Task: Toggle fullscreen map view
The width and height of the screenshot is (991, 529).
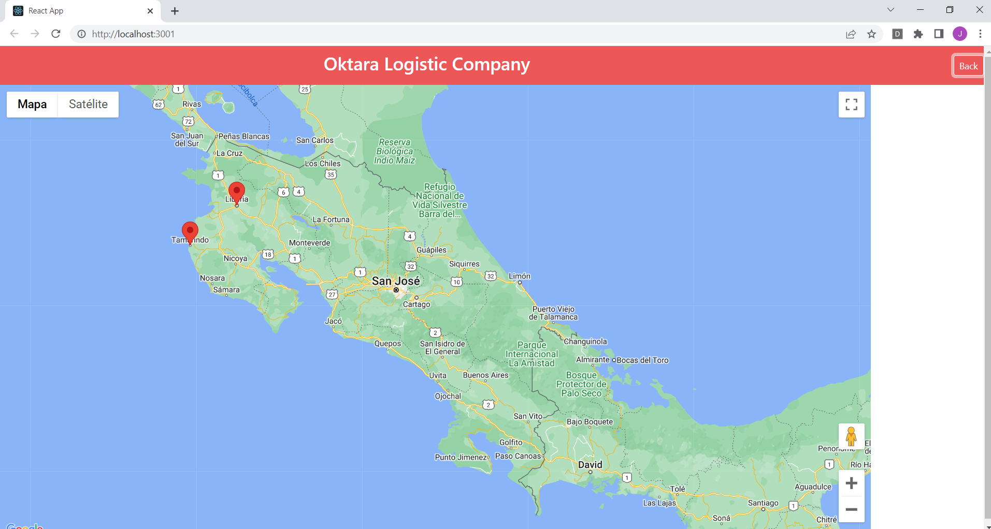Action: pos(852,105)
